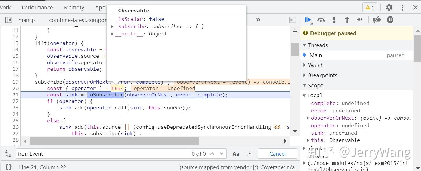Viewport: 421px width, 171px height.
Task: Click line number 21 gutter
Action: (x=16, y=95)
